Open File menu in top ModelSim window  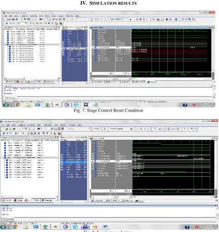tap(6, 16)
